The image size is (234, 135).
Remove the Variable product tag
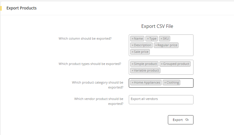point(133,71)
